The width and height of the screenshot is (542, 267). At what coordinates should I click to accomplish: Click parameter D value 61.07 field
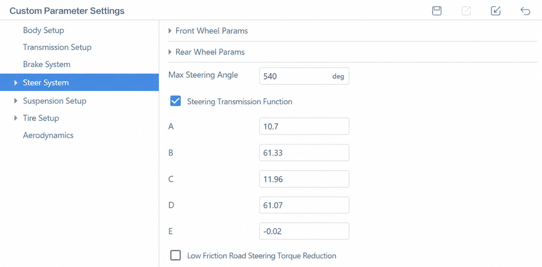point(304,205)
